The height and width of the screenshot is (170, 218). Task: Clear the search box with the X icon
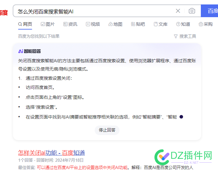click(178, 11)
